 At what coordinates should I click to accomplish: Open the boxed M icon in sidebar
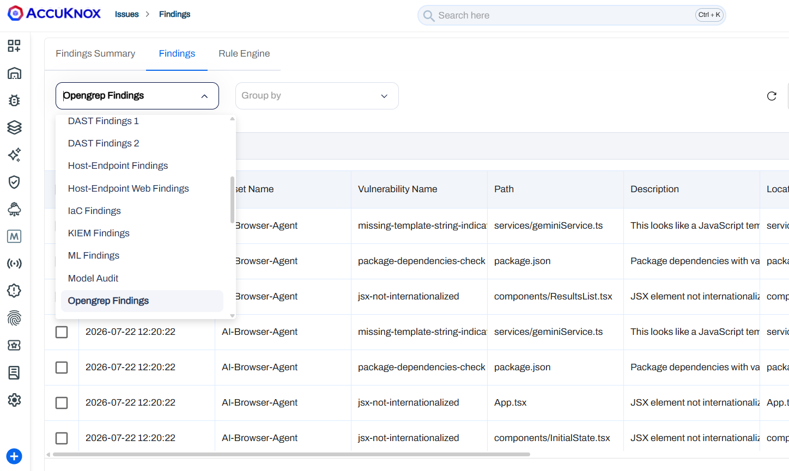click(x=14, y=236)
